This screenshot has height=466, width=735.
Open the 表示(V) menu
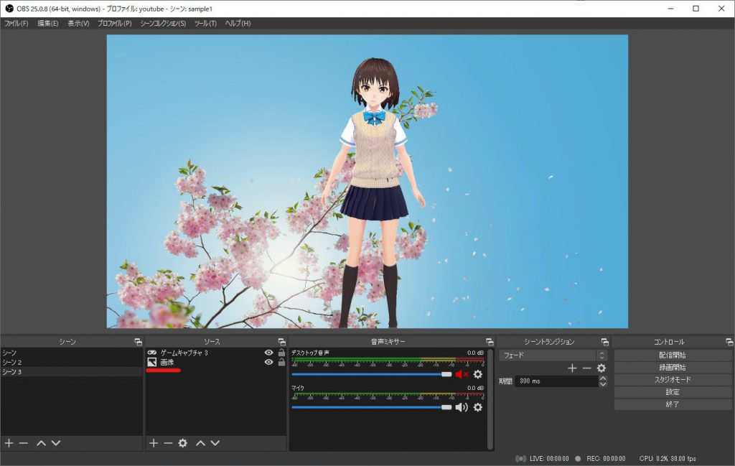click(78, 24)
